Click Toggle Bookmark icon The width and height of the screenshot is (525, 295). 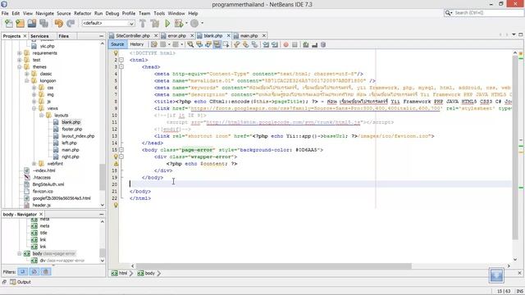[x=255, y=44]
